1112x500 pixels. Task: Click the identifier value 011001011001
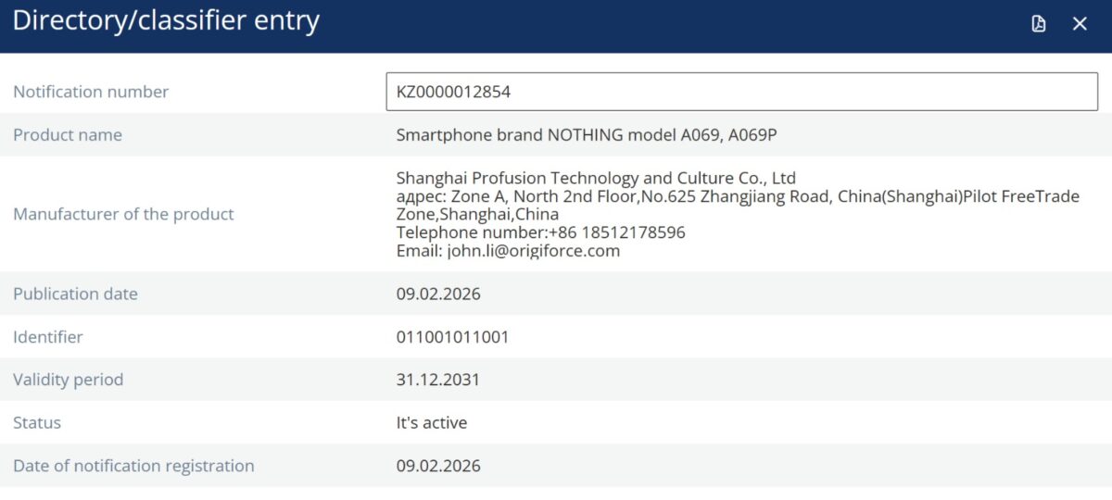click(x=452, y=337)
